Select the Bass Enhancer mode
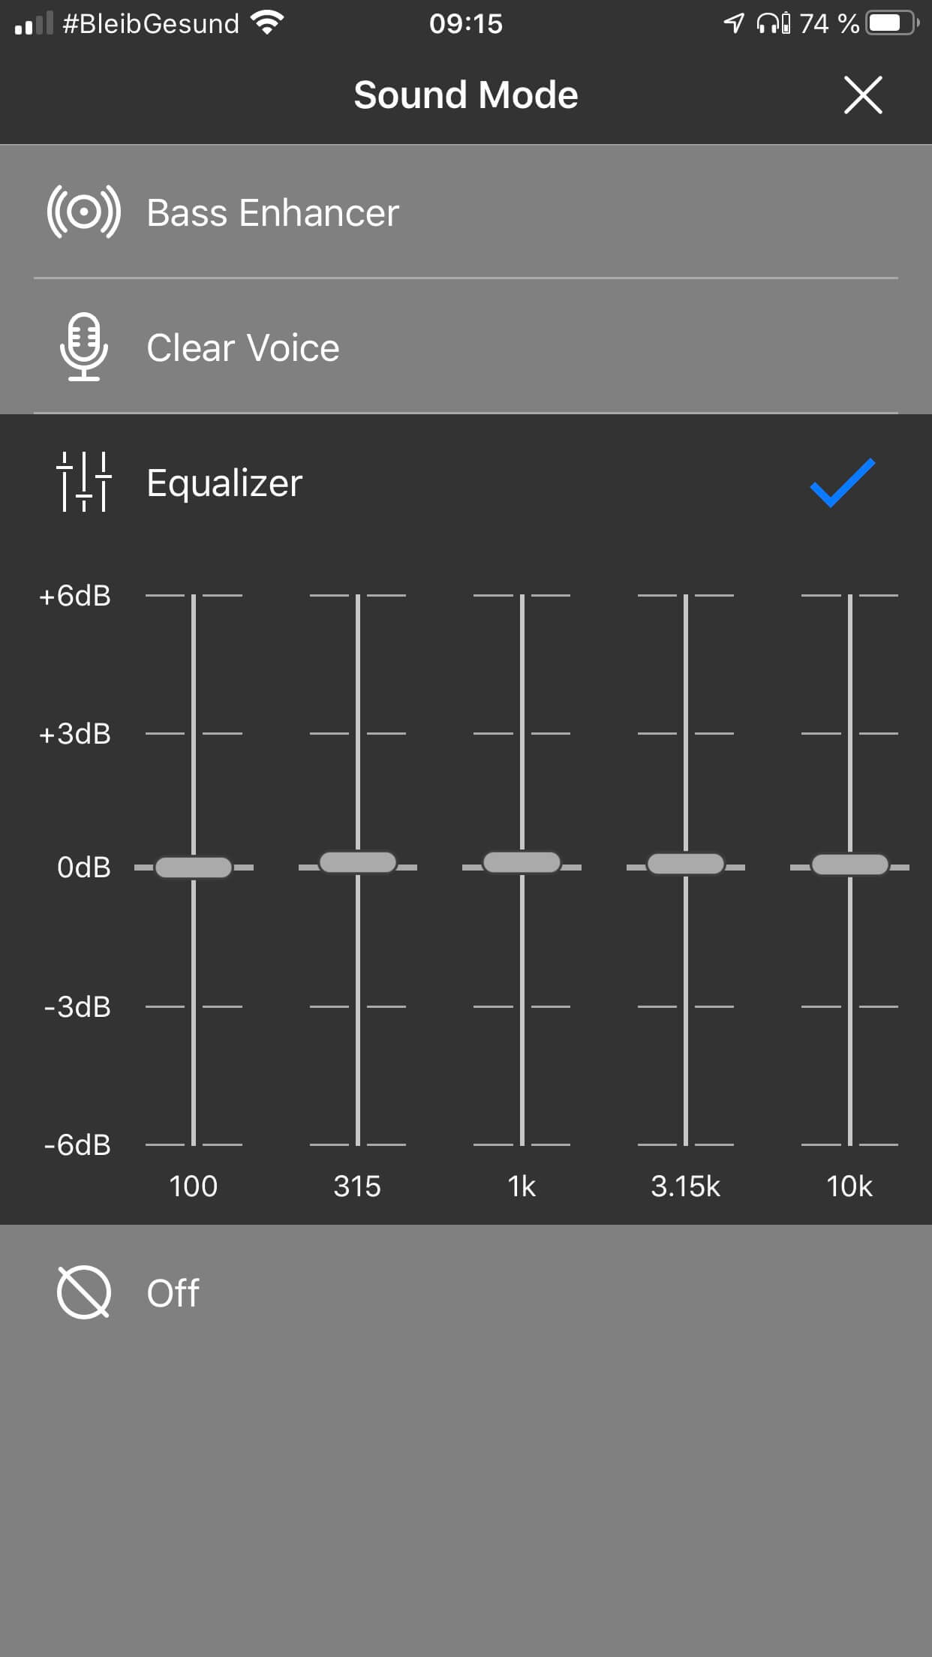The width and height of the screenshot is (932, 1657). tap(272, 213)
